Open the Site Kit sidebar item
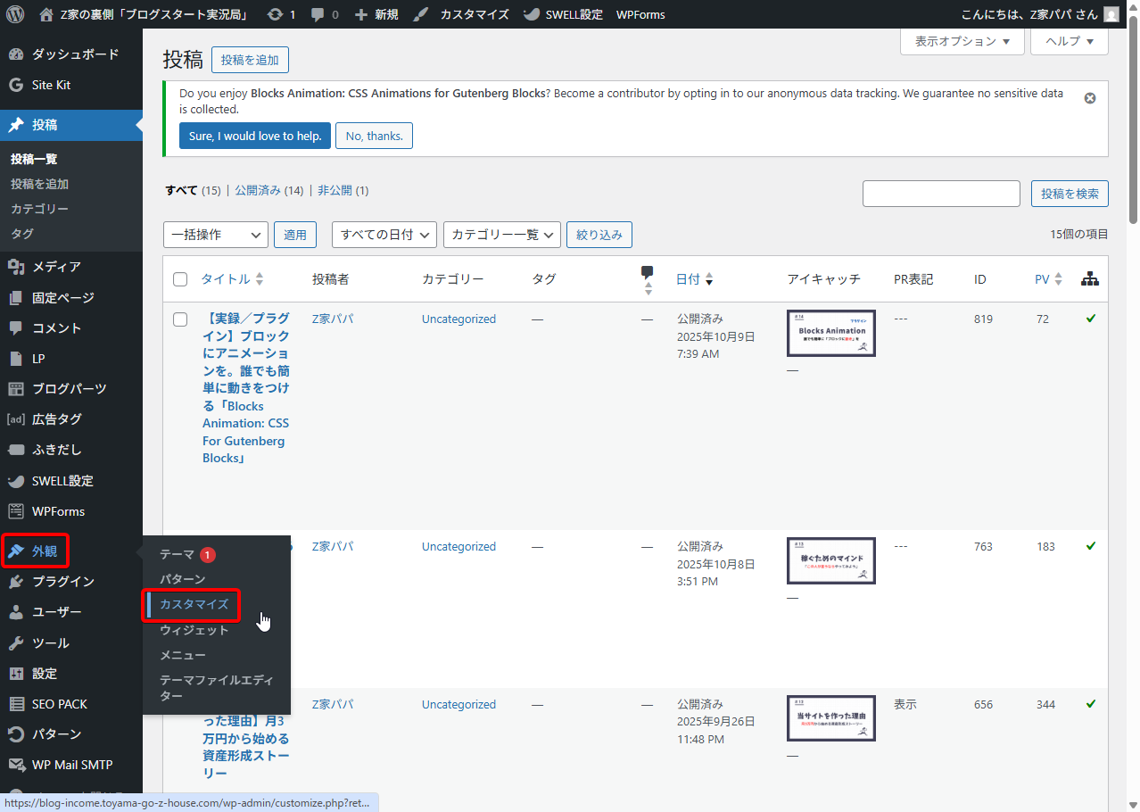 [x=51, y=85]
